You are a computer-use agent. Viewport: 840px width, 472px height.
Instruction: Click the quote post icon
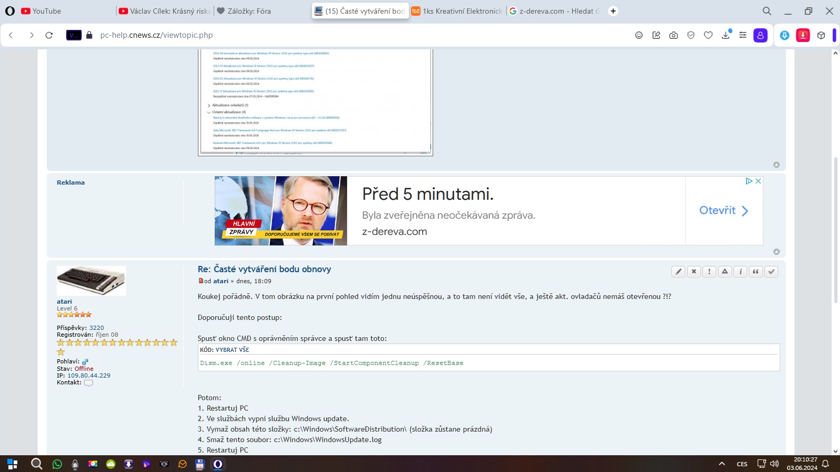coord(755,272)
